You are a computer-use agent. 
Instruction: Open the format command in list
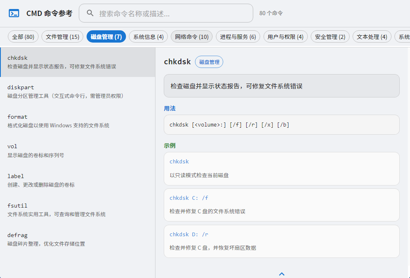(78, 121)
